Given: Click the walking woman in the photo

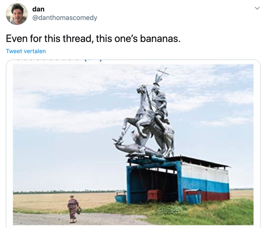Looking at the screenshot, I should pos(73,209).
